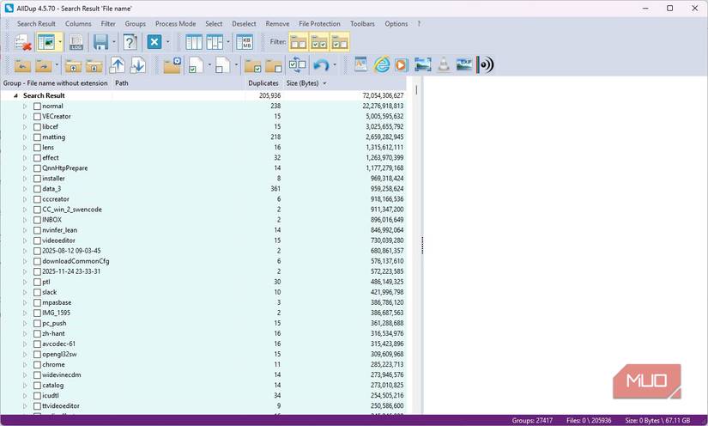Toggle the KB/MB size display icon
This screenshot has width=708, height=426.
click(245, 42)
